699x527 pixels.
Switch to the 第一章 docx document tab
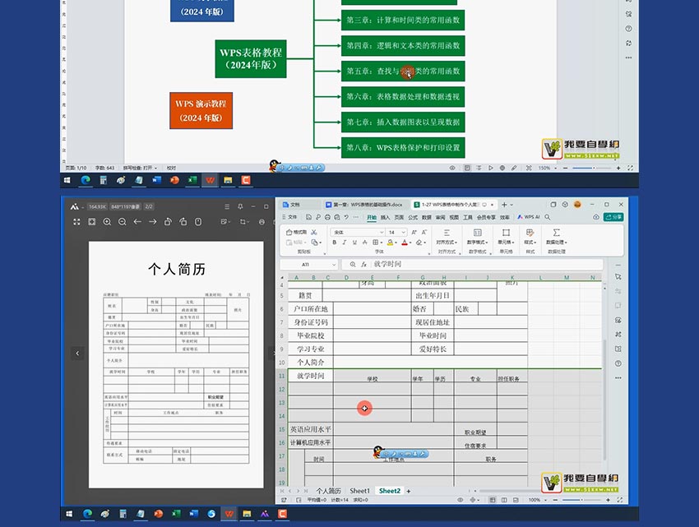[364, 205]
